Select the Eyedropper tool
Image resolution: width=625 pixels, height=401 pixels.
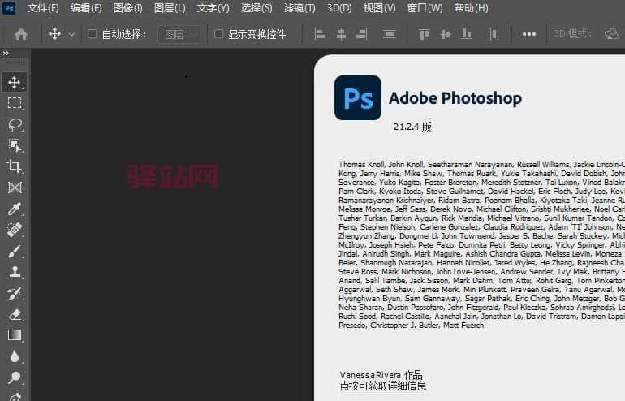(x=15, y=209)
